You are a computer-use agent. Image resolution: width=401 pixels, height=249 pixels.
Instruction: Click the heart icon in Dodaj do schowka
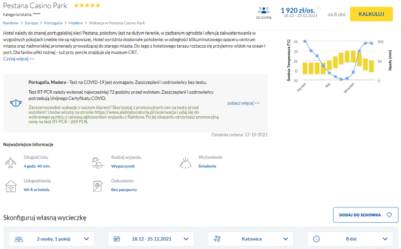[x=389, y=215]
